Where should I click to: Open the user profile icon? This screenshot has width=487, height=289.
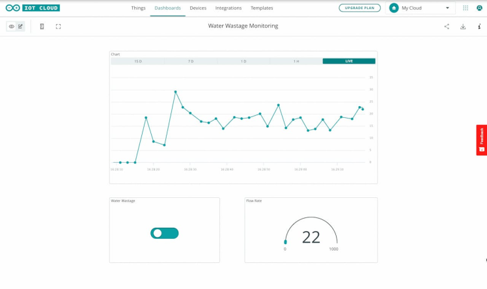click(x=479, y=8)
